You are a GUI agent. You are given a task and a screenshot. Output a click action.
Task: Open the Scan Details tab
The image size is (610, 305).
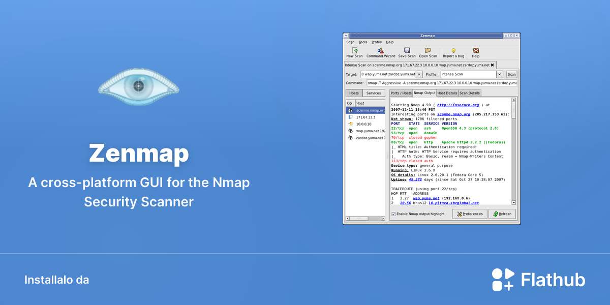click(470, 93)
